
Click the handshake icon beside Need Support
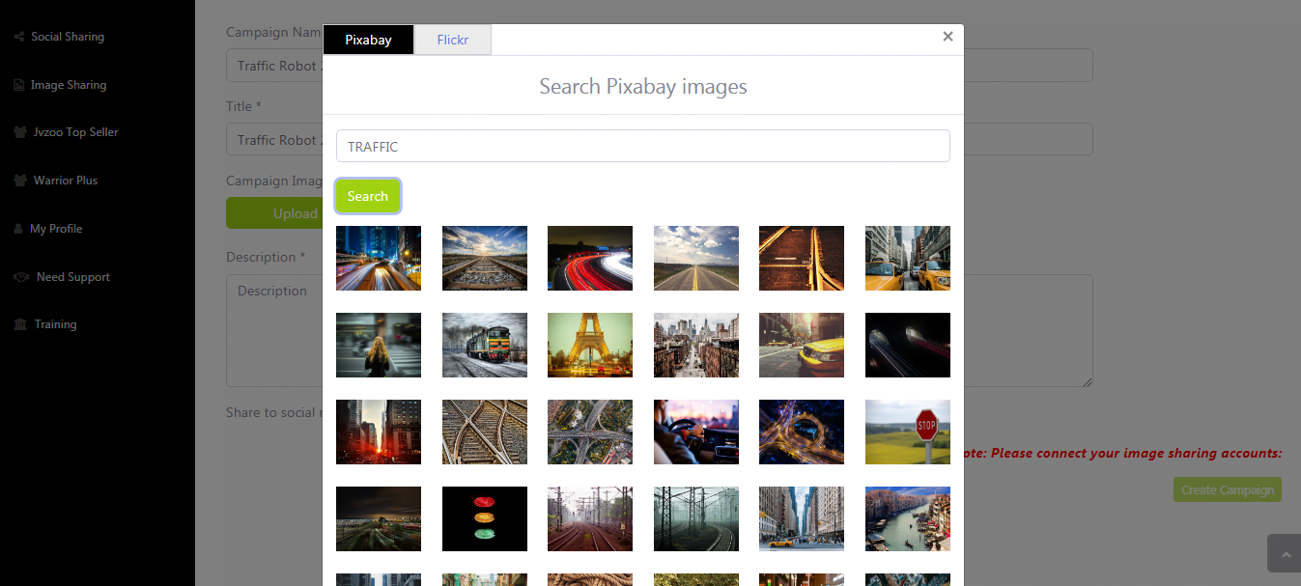coord(21,277)
